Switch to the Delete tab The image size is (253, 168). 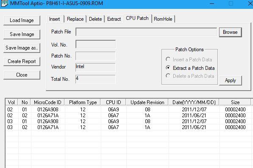point(95,19)
